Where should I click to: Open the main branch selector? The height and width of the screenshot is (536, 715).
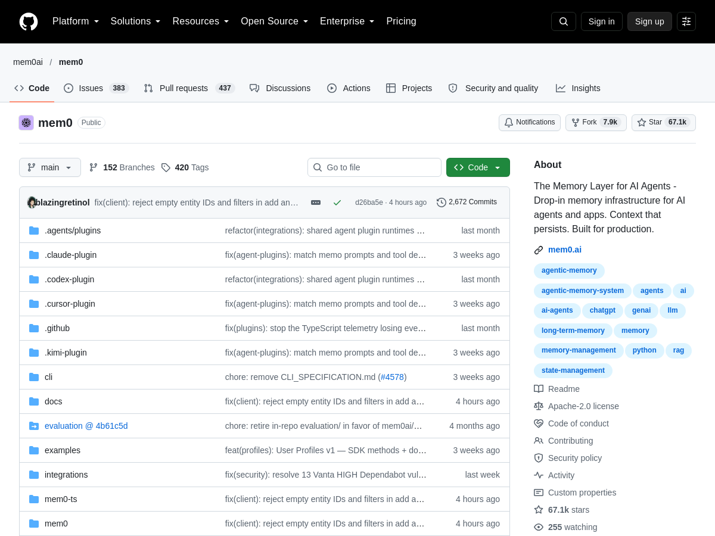(50, 167)
